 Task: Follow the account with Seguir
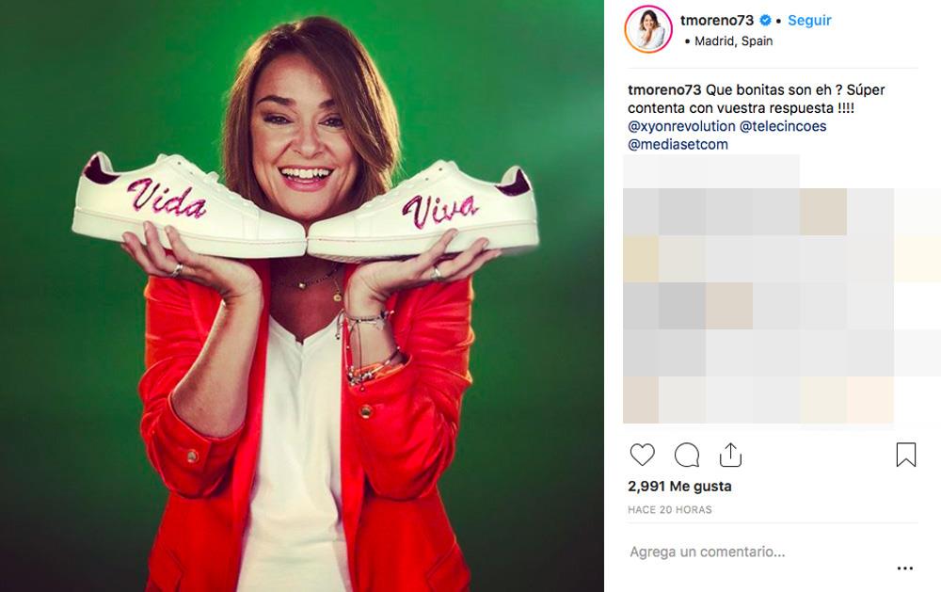pyautogui.click(x=809, y=20)
